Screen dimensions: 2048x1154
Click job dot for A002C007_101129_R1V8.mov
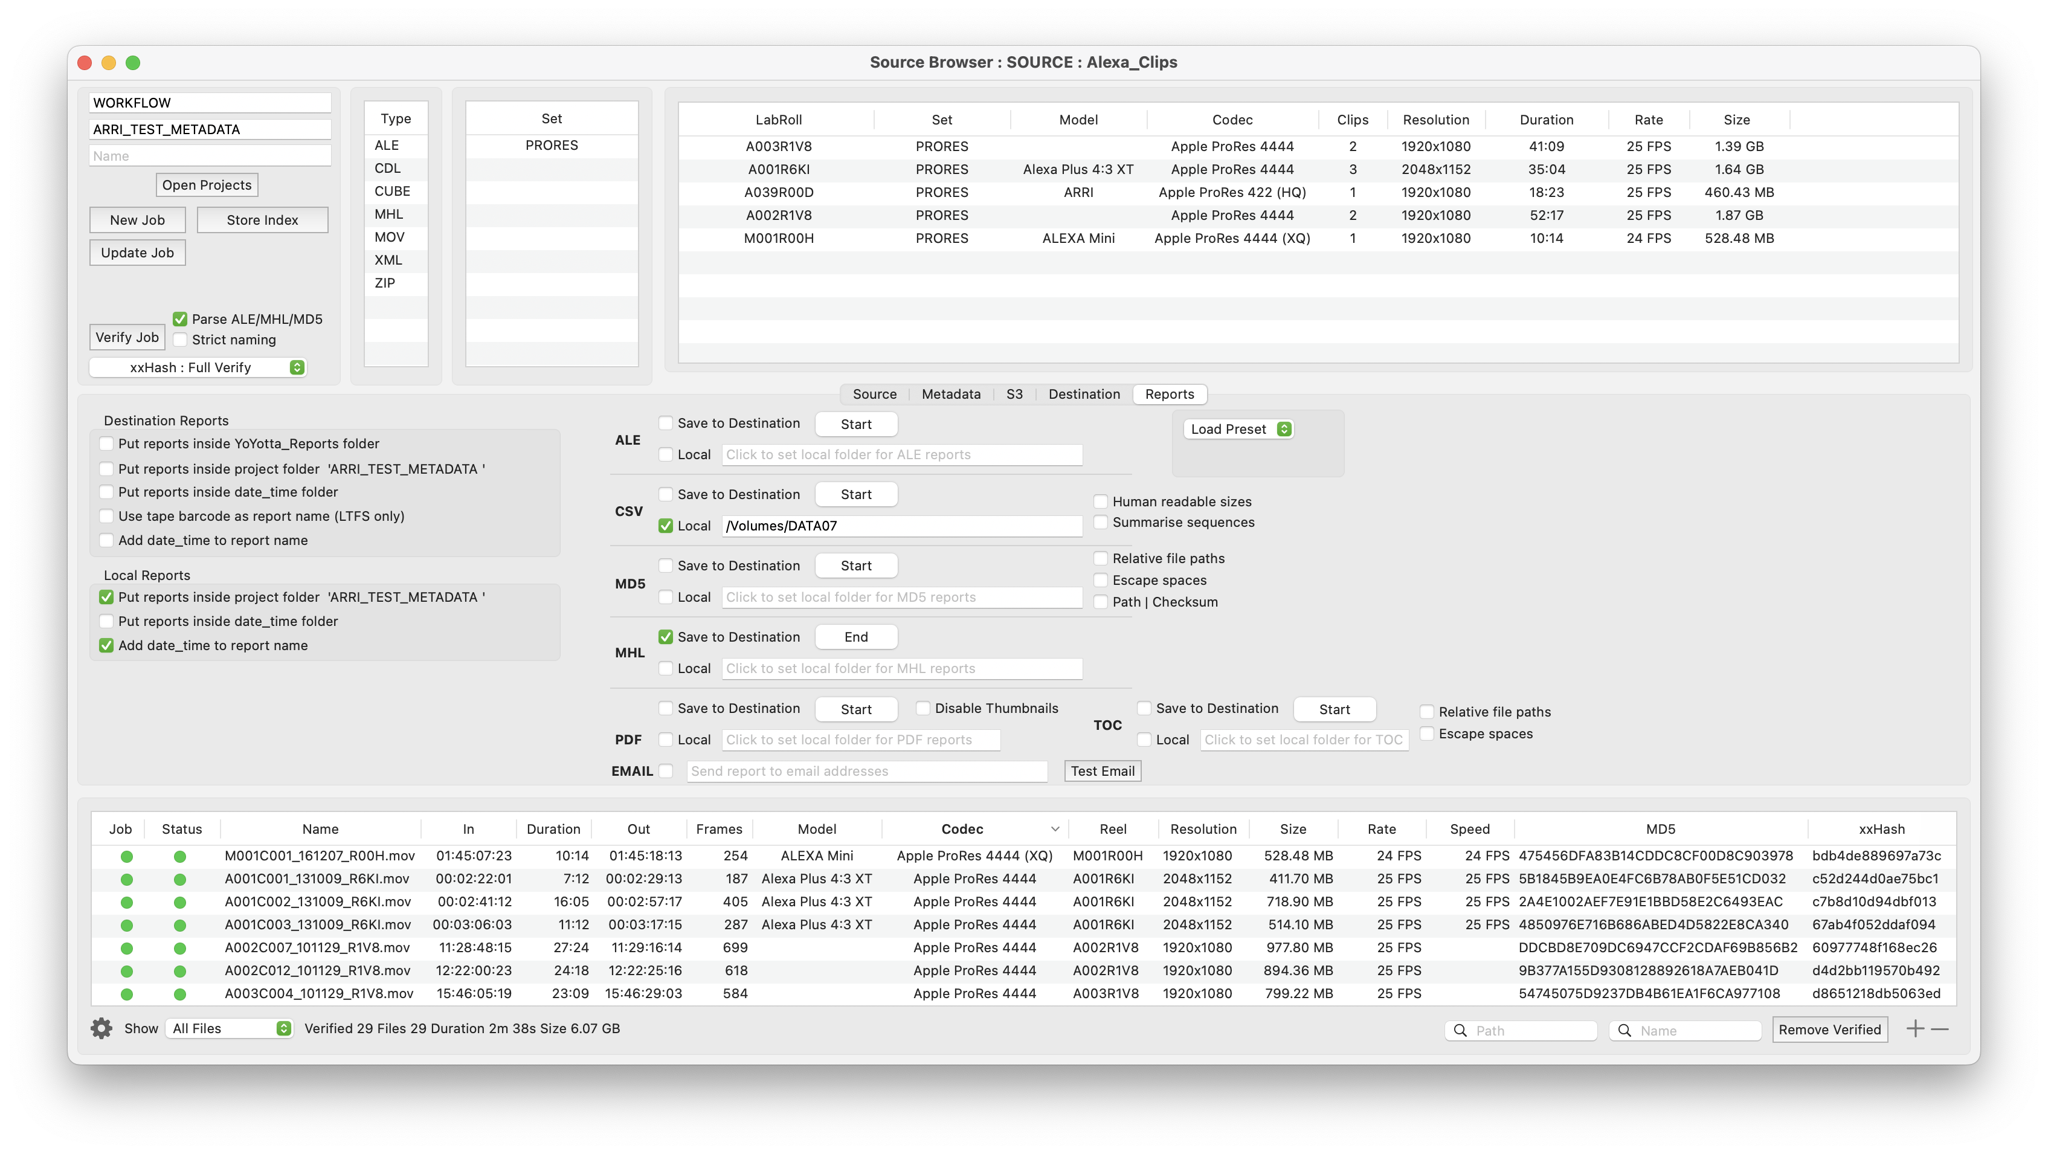tap(126, 948)
